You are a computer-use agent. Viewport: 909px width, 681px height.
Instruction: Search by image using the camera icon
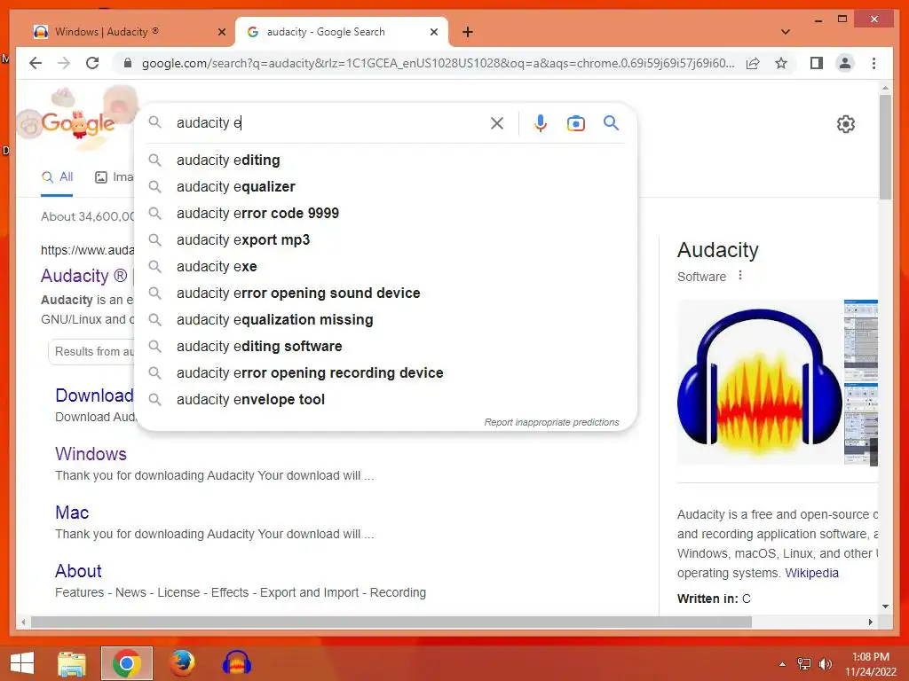(575, 123)
